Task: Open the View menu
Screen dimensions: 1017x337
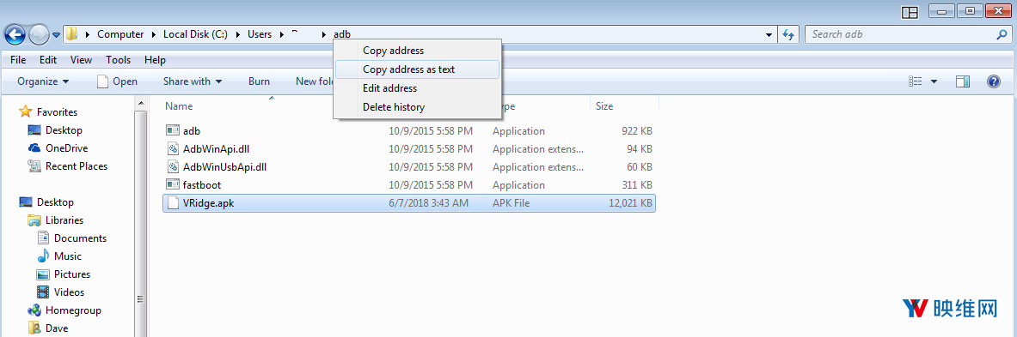Action: [x=81, y=59]
